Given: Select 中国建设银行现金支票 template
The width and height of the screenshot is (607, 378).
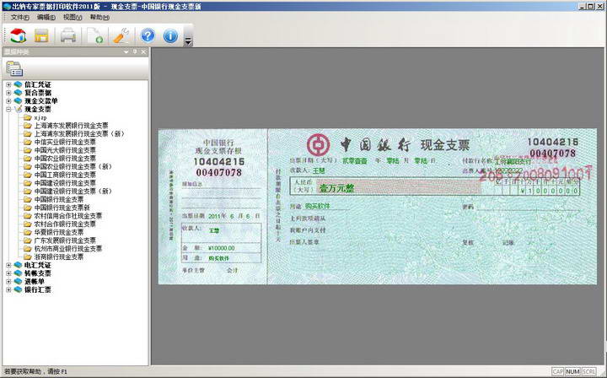Looking at the screenshot, I should (x=65, y=183).
